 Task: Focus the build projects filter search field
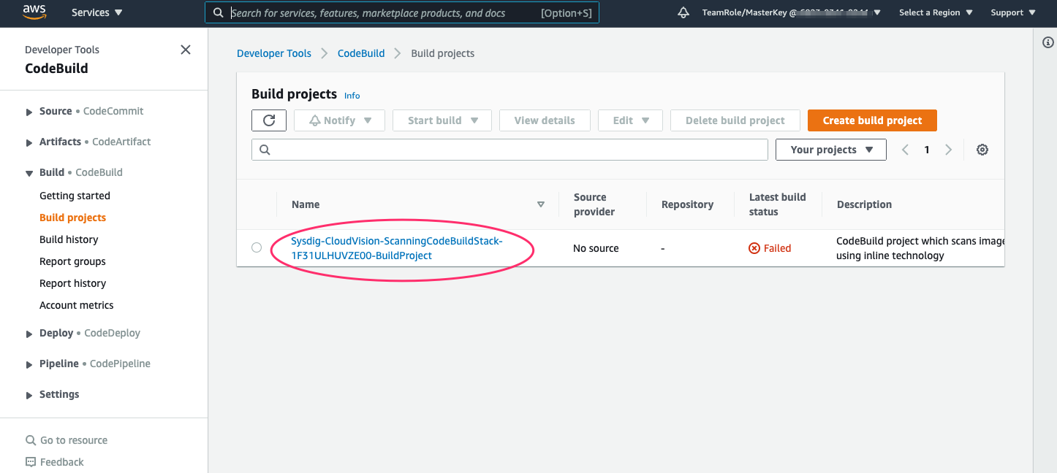(x=509, y=150)
